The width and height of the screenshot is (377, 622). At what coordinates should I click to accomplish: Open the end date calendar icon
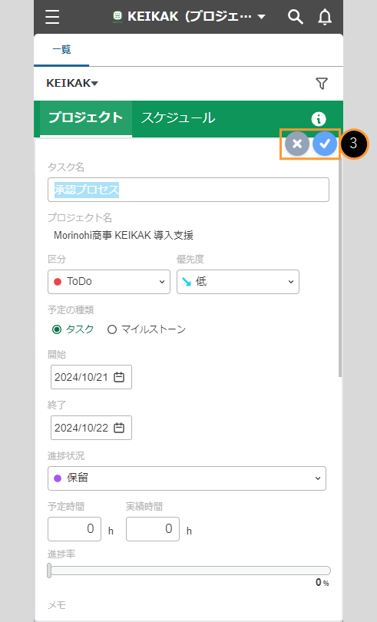(119, 428)
